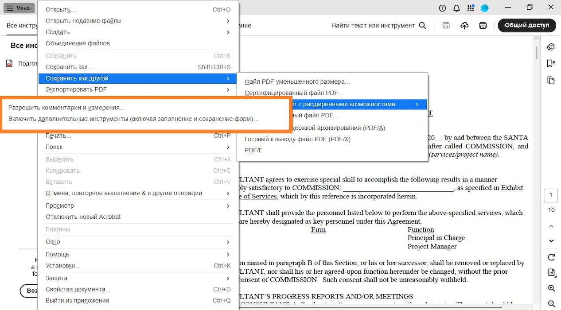561x310 pixels.
Task: Click the printer icon in toolbar
Action: (483, 26)
